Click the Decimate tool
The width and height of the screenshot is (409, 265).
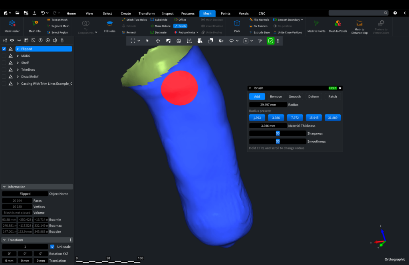click(158, 32)
